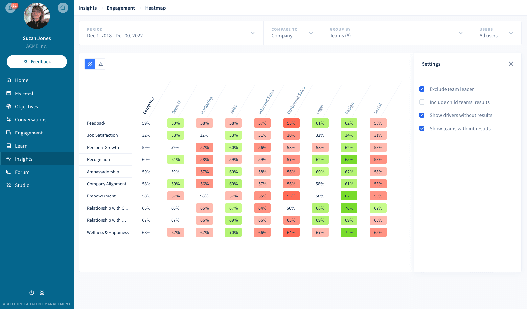Click the search icon at top left
This screenshot has width=527, height=309.
click(63, 8)
